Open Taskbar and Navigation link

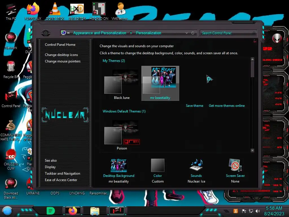point(62,173)
